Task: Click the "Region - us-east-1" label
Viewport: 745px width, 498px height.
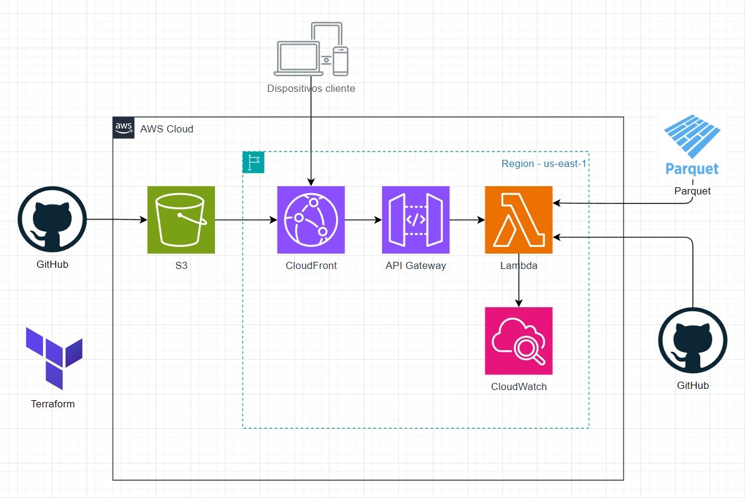Action: point(543,164)
